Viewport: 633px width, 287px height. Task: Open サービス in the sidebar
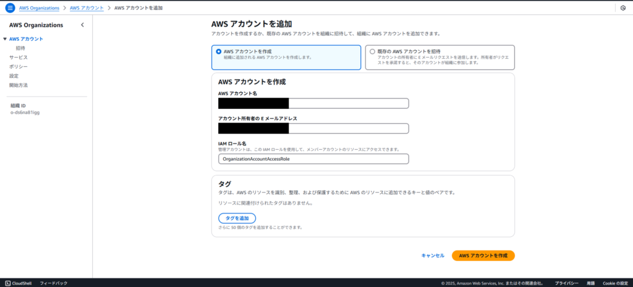tap(19, 58)
